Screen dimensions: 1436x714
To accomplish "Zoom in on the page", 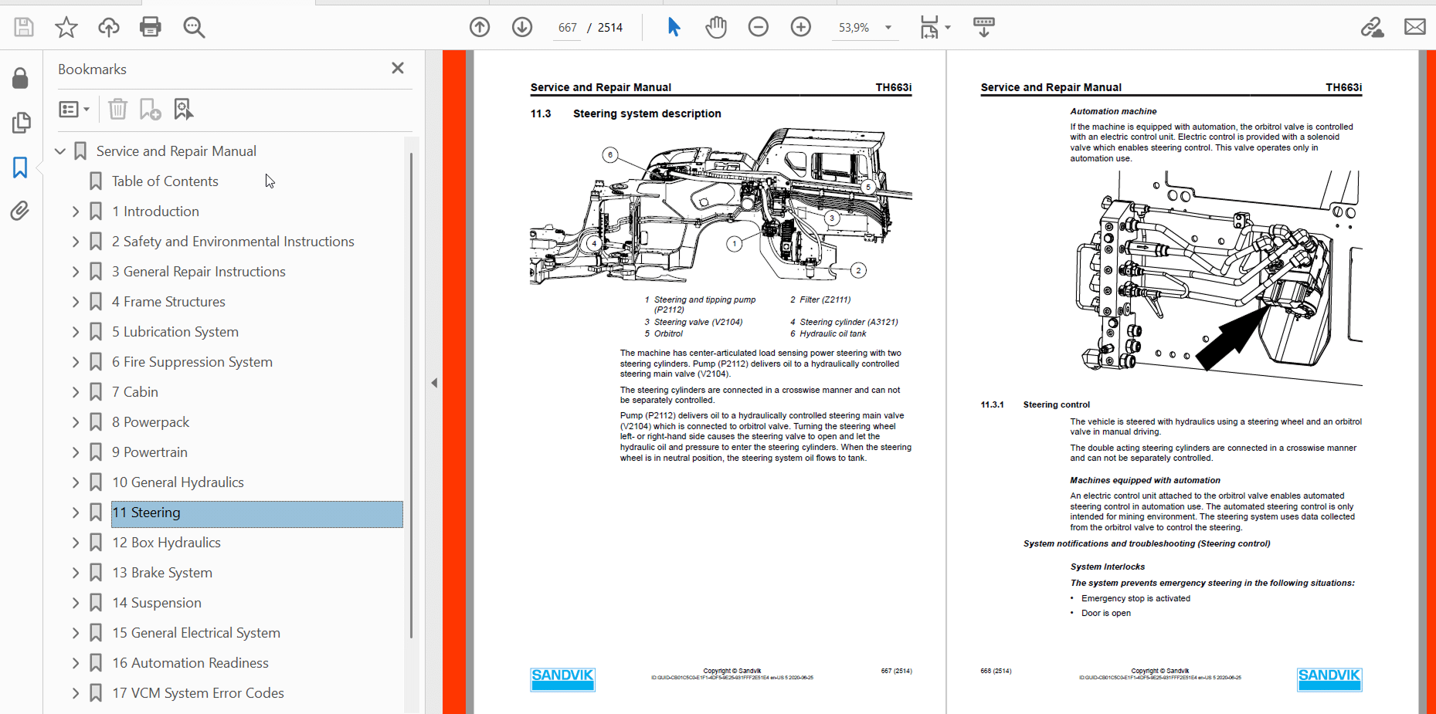I will (801, 28).
